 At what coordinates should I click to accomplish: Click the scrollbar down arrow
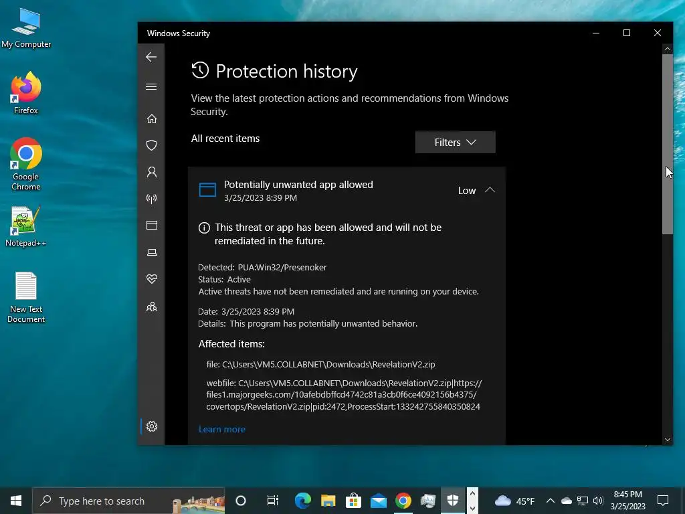[667, 440]
